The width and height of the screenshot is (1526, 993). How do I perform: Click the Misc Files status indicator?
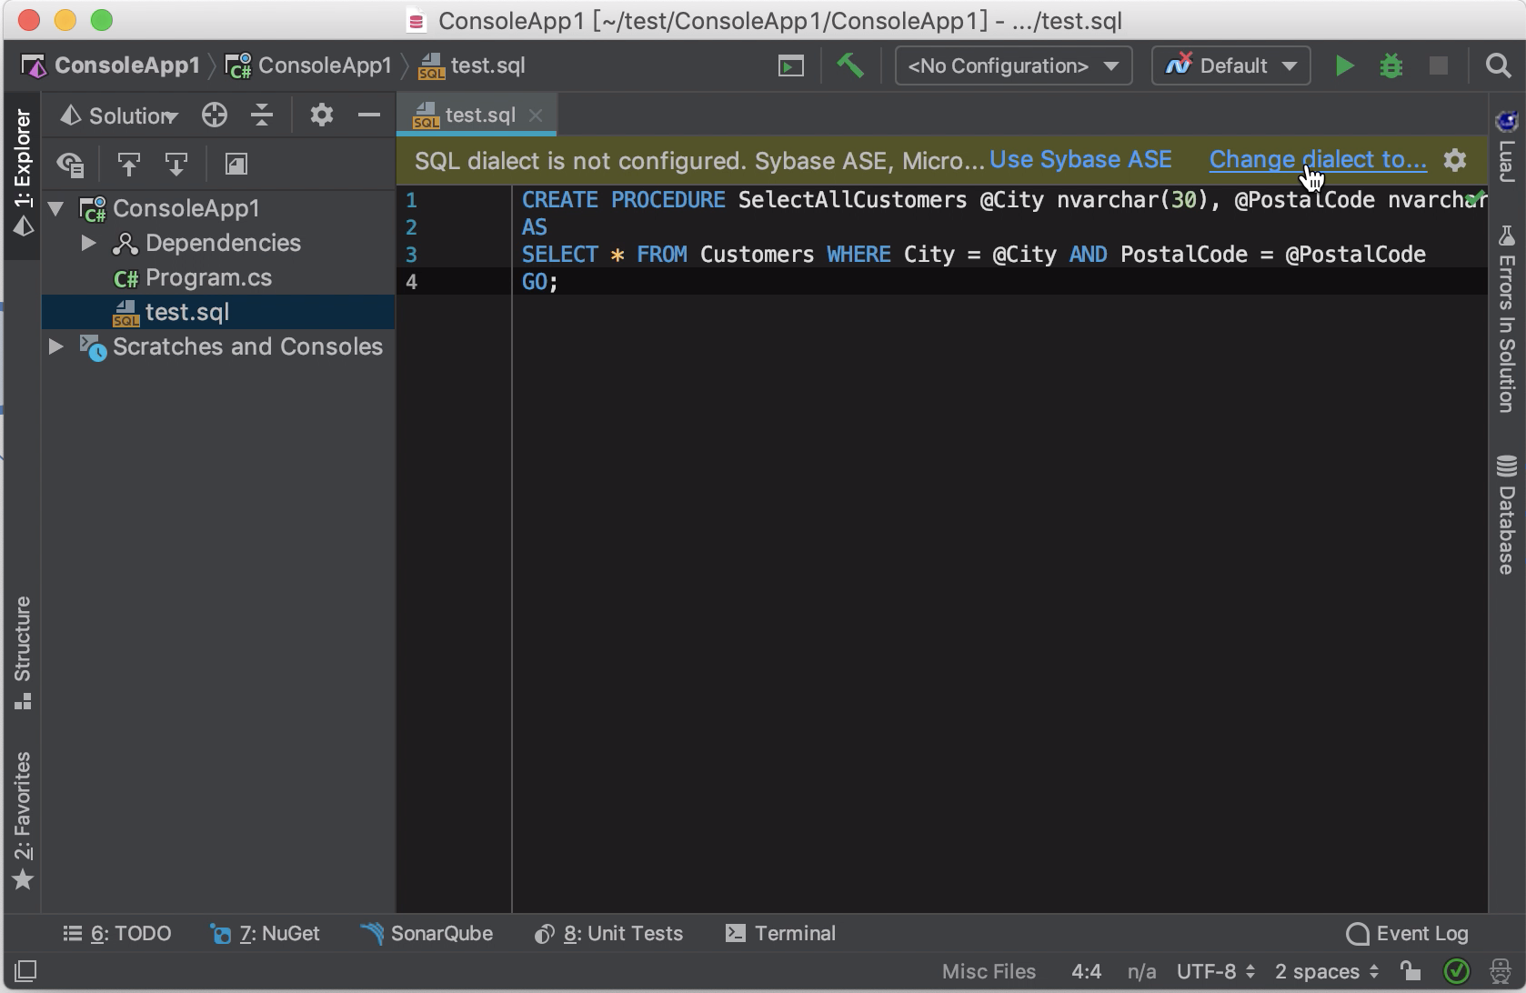989,972
